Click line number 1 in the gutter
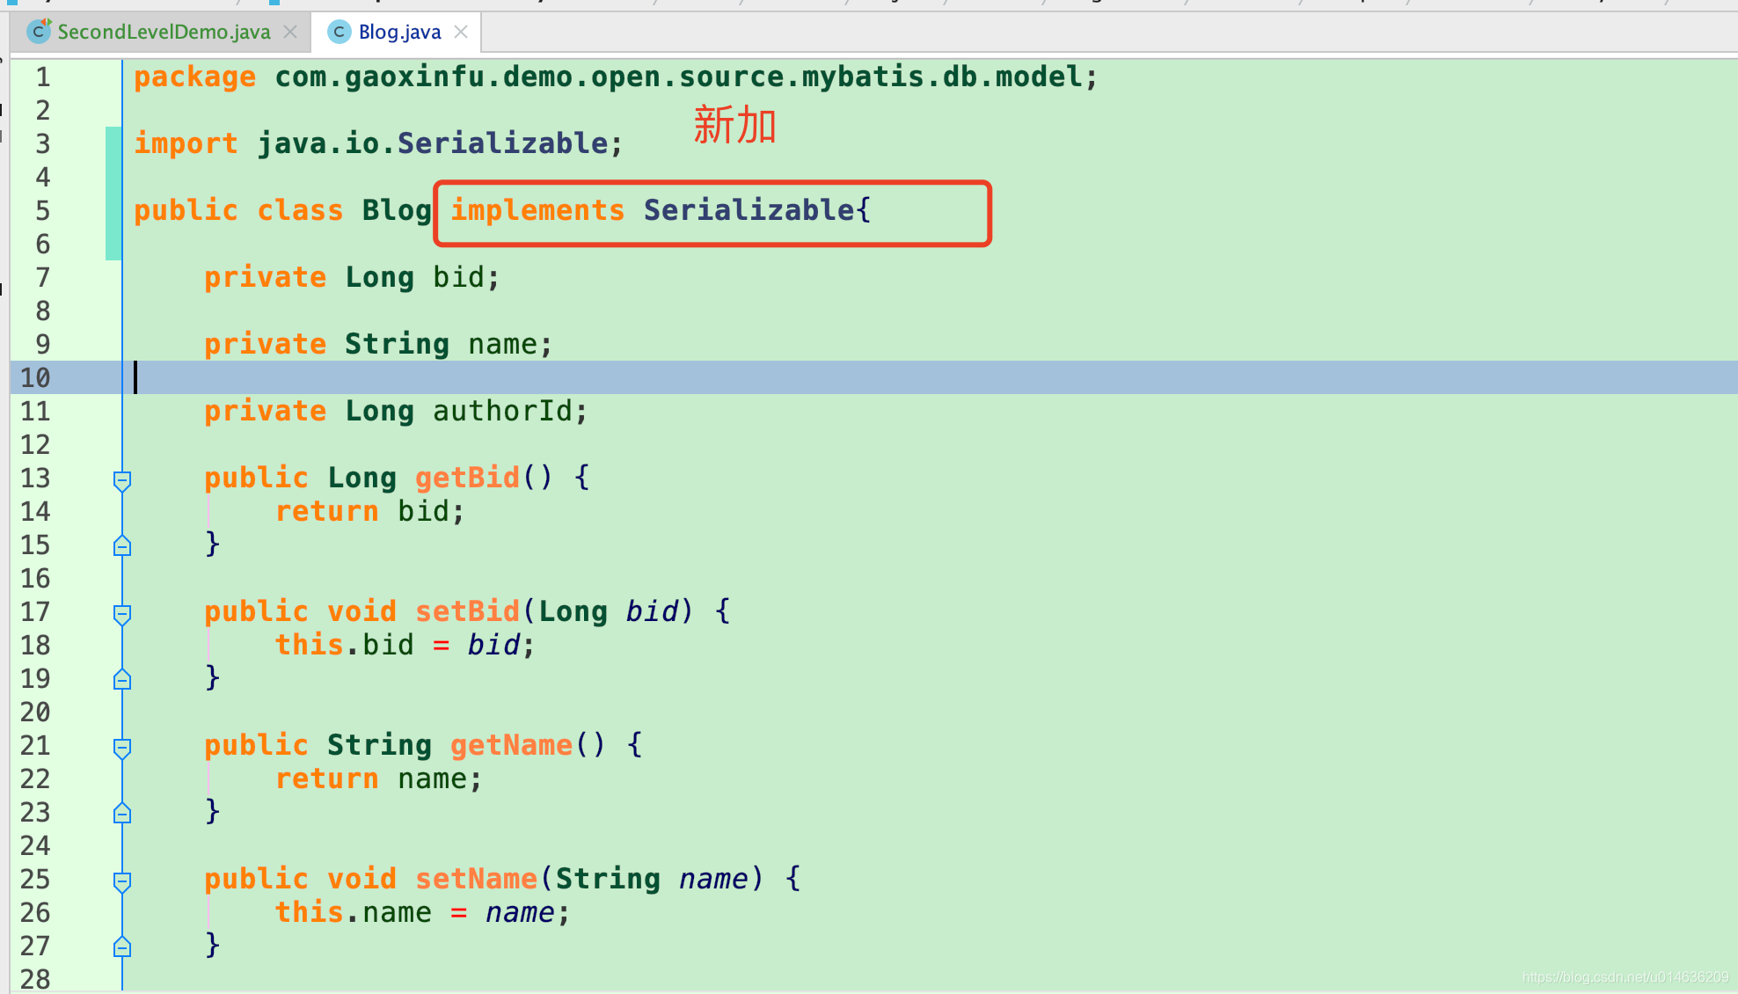Viewport: 1738px width, 994px height. (43, 77)
